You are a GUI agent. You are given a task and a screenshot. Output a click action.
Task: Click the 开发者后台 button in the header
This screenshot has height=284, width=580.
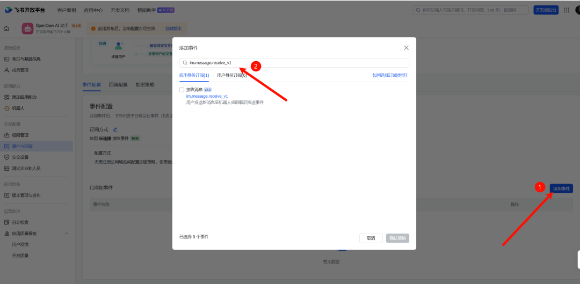(546, 10)
